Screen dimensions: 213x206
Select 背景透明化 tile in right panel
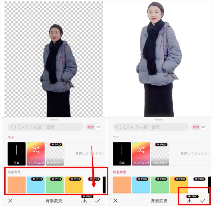pos(160,154)
